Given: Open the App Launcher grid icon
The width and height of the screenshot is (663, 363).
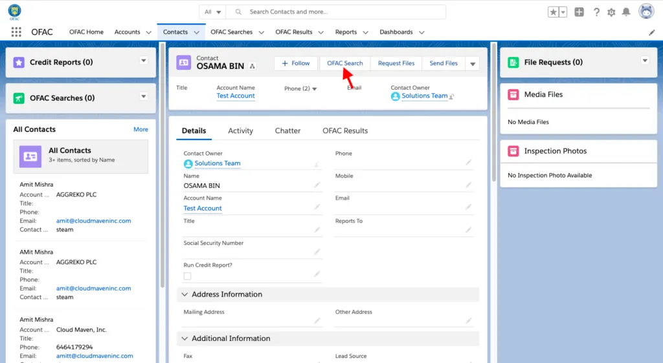Looking at the screenshot, I should click(16, 32).
